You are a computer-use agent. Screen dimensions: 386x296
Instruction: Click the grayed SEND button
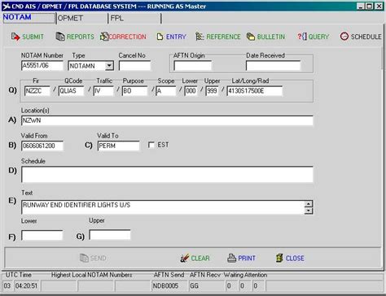coord(93,258)
